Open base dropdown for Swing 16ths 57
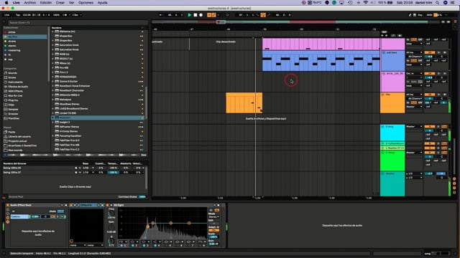This screenshot has width=460, height=258. (x=88, y=172)
